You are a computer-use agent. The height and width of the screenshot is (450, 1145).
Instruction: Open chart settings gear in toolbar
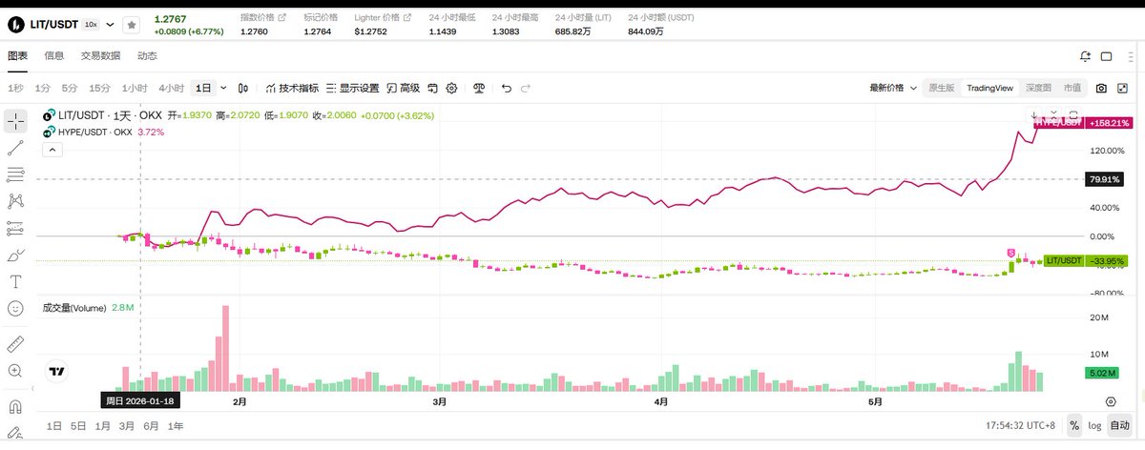click(x=452, y=88)
